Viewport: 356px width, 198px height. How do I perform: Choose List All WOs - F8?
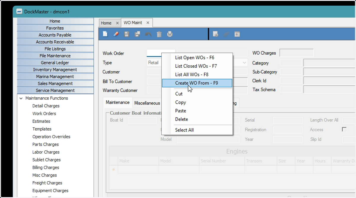(x=197, y=75)
